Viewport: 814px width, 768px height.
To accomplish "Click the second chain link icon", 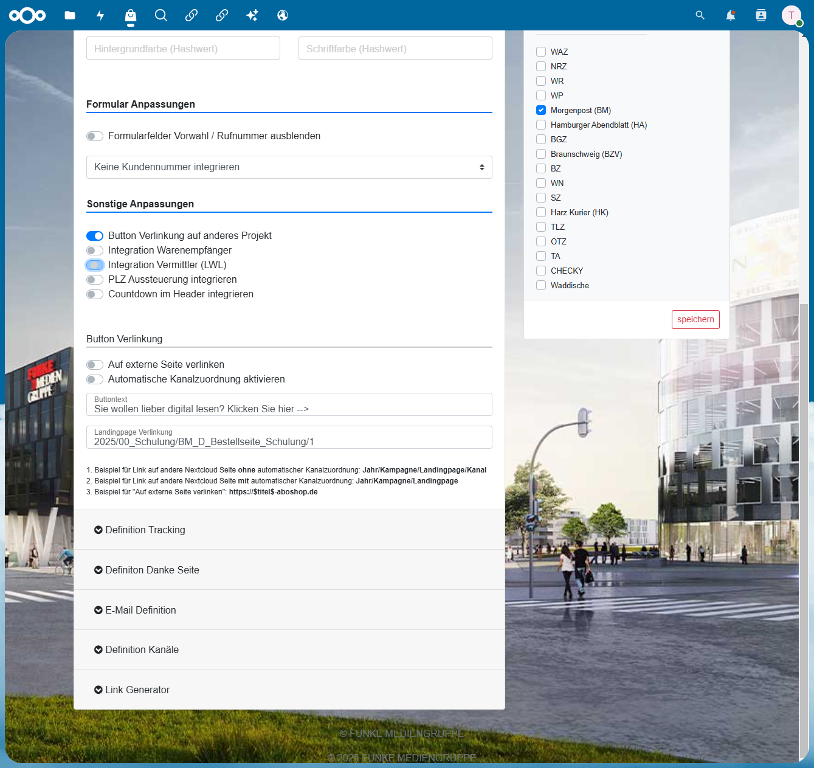I will click(222, 15).
